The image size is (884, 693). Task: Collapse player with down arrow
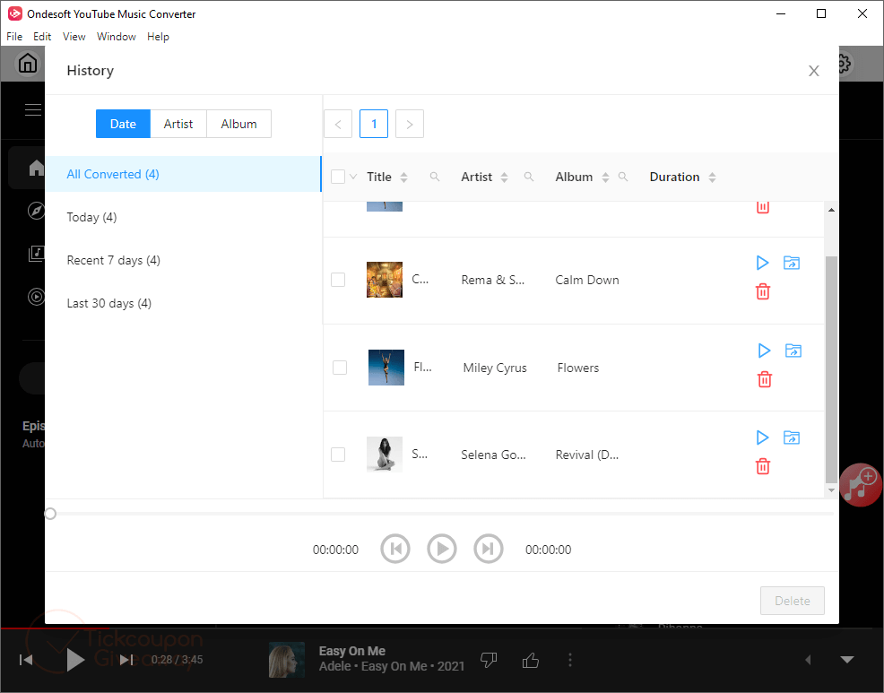coord(846,659)
